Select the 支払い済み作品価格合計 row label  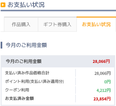pyautogui.click(x=27, y=73)
